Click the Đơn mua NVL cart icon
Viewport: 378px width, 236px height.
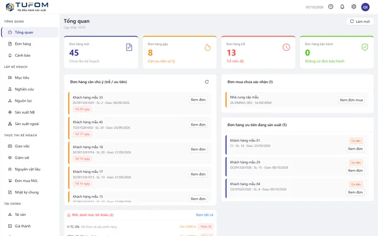click(10, 181)
